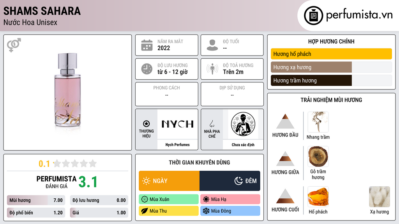This screenshot has width=399, height=224.
Task: Click the calendar icon next to Năm ra mắt
Action: tap(147, 45)
